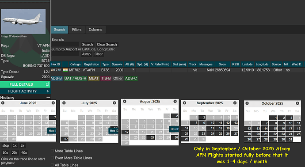305x167 pixels.
Task: Select July 27 in July 2025 calendar
Action: (65, 139)
